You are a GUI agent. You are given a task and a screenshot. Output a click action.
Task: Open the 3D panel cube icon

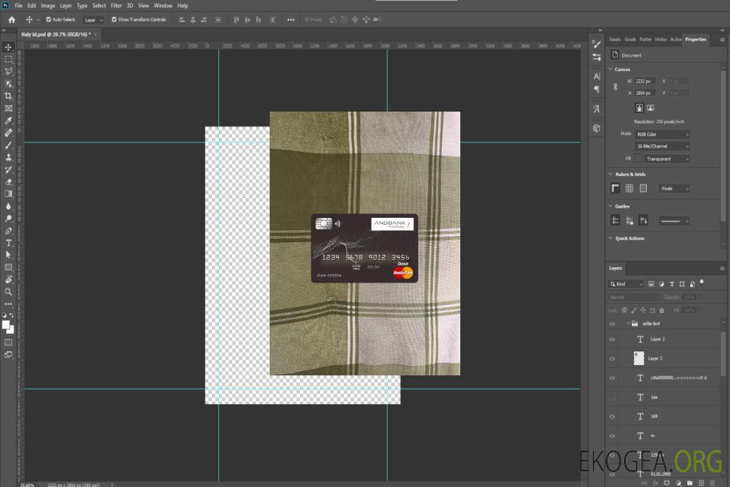point(596,128)
